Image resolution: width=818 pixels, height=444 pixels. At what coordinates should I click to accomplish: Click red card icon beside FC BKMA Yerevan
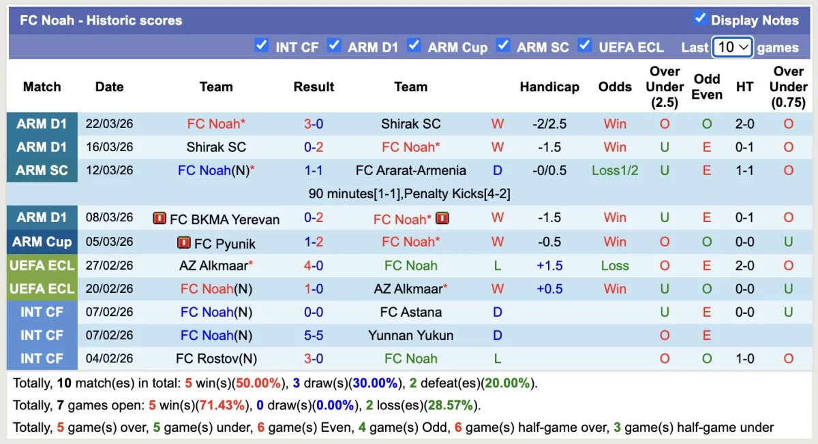[160, 219]
